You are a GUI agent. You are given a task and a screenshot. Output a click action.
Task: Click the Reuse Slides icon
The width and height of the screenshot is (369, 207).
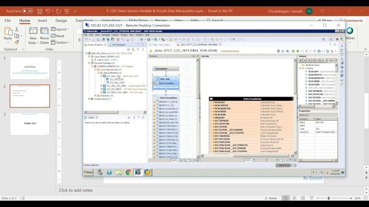pyautogui.click(x=44, y=31)
